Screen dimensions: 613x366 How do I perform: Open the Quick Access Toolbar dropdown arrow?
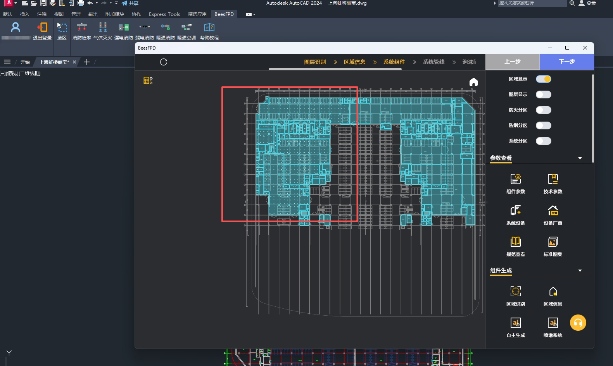pyautogui.click(x=116, y=3)
